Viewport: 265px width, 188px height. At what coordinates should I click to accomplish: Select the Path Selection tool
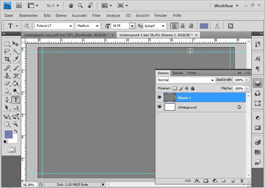[x=7, y=108]
